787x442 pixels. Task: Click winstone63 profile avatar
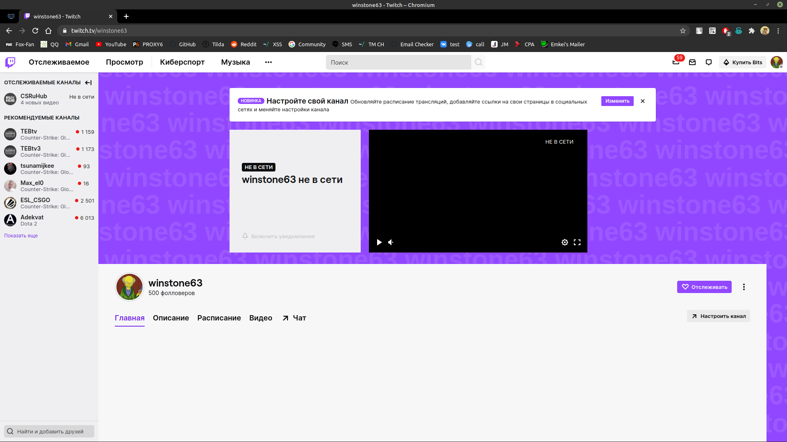[x=130, y=287]
